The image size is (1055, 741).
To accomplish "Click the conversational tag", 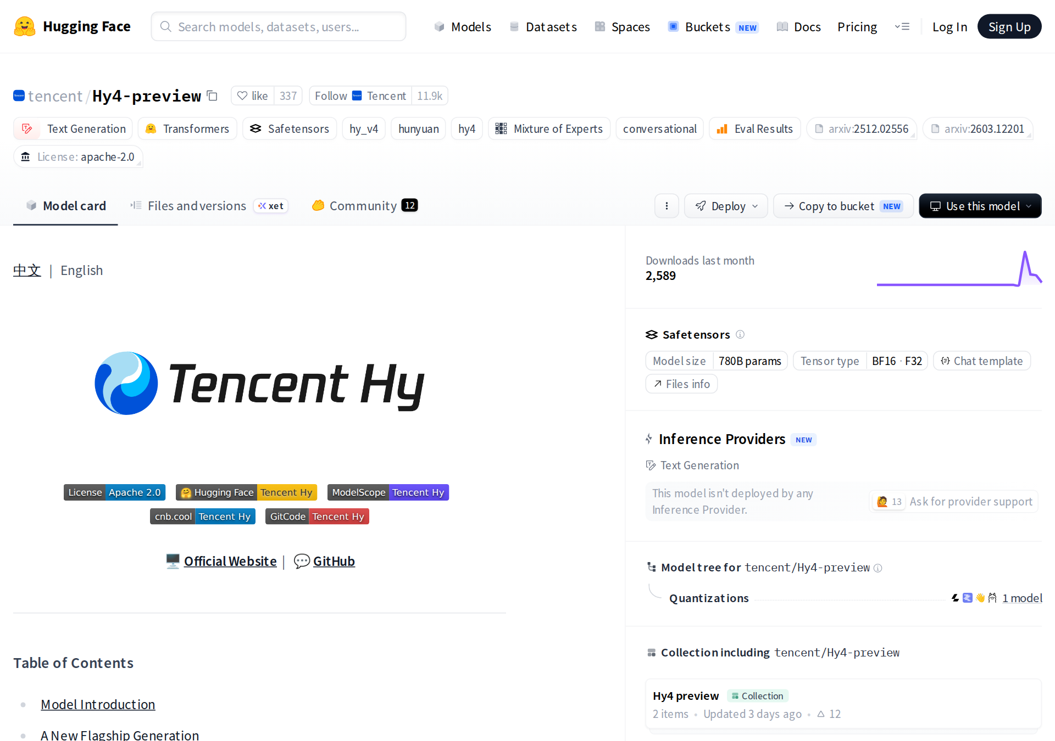I will pyautogui.click(x=659, y=129).
